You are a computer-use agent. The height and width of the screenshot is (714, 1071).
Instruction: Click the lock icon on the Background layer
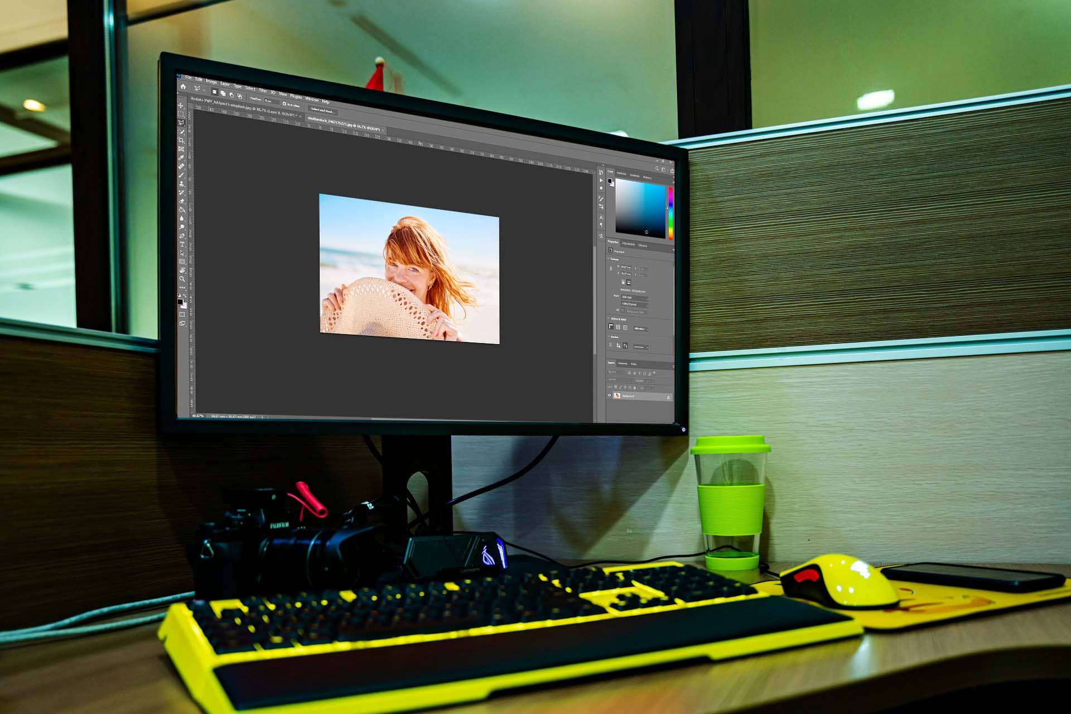(x=668, y=397)
